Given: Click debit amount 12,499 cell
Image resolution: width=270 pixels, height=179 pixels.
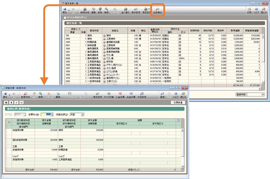Looking at the screenshot, I should 46,150.
